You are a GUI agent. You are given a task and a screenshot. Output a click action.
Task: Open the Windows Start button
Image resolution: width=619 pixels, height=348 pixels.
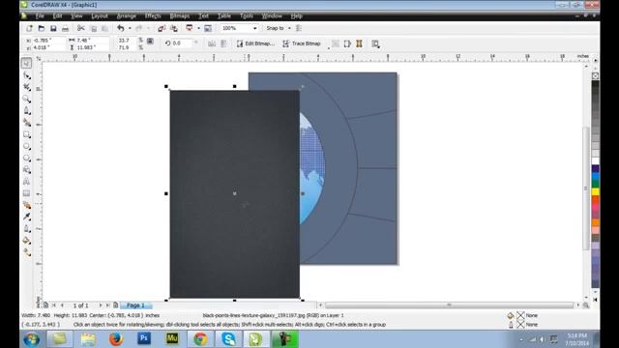31,339
